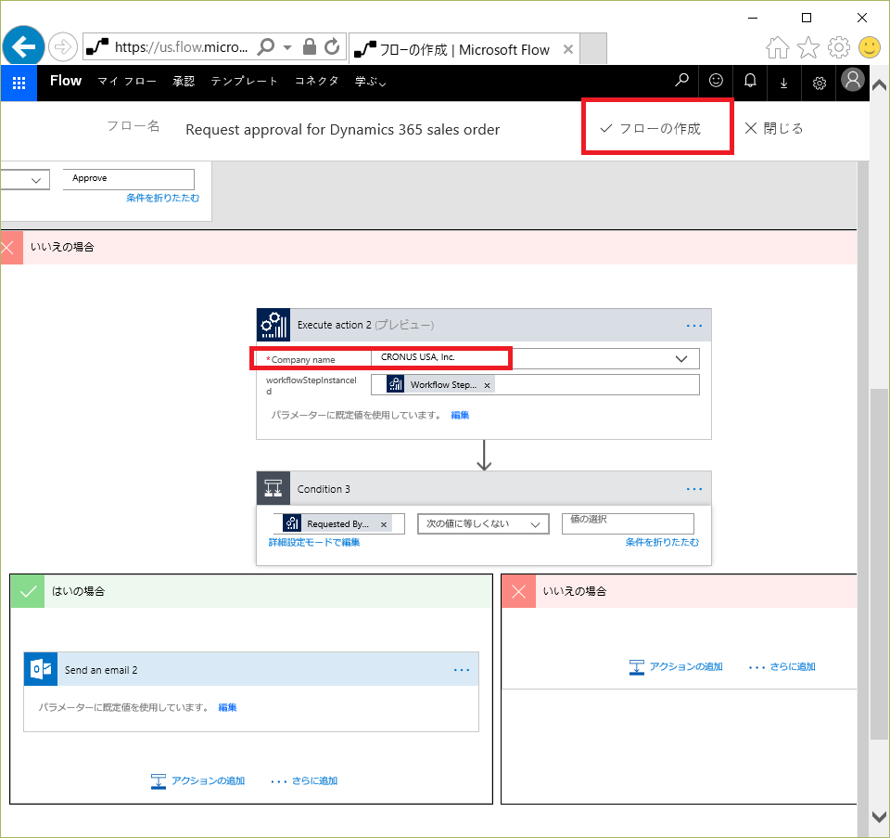
Task: Open the Send an email 2 more options menu
Action: [x=462, y=670]
